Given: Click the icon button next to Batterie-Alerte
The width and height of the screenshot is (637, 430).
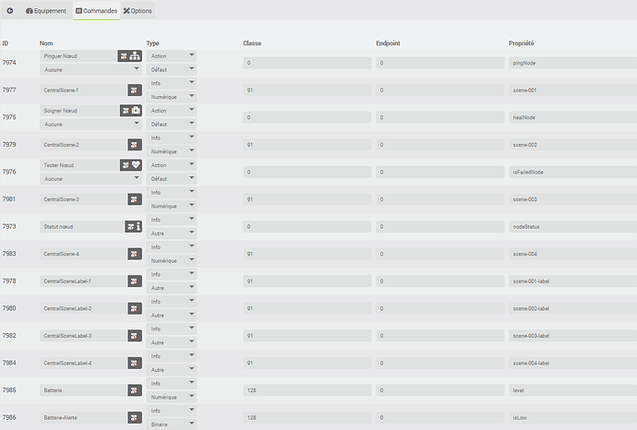Looking at the screenshot, I should pyautogui.click(x=134, y=417).
